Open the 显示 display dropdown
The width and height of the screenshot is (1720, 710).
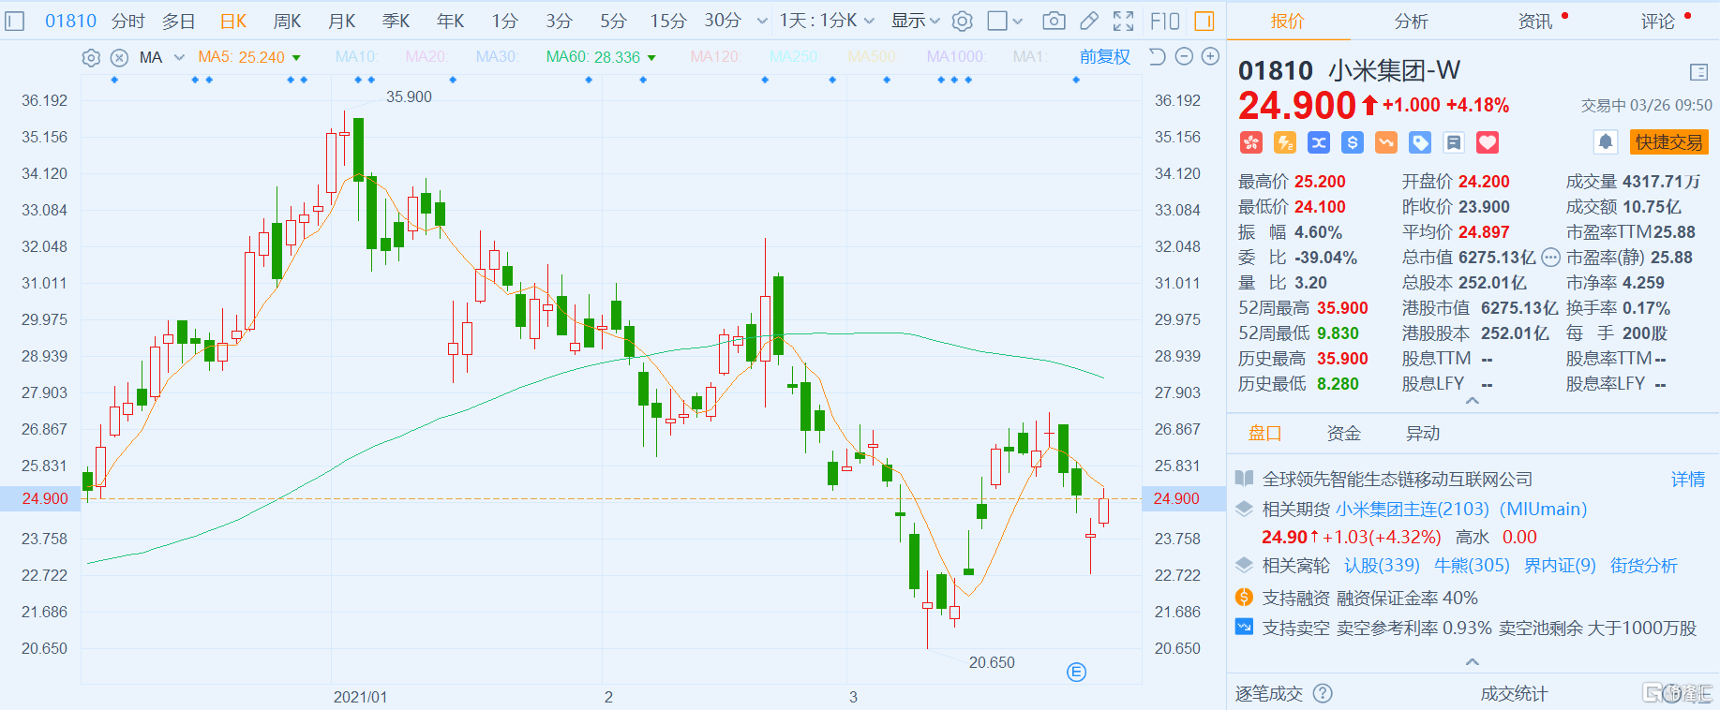(915, 21)
